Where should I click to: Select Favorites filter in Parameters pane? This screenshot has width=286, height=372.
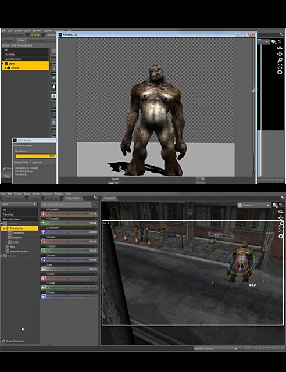[19, 214]
